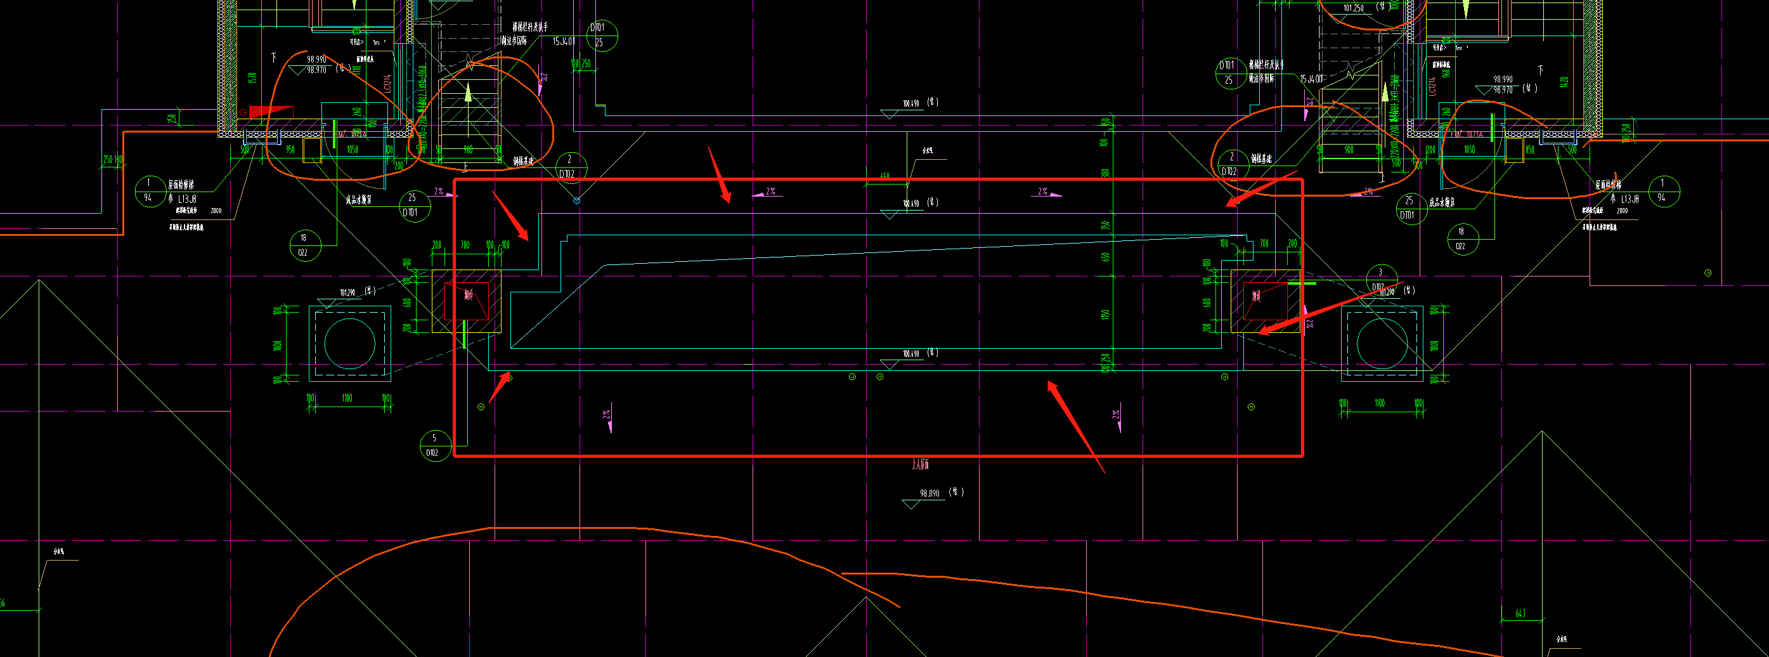The width and height of the screenshot is (1769, 657).
Task: Click the 350 vertical dimension text
Action: [1105, 225]
